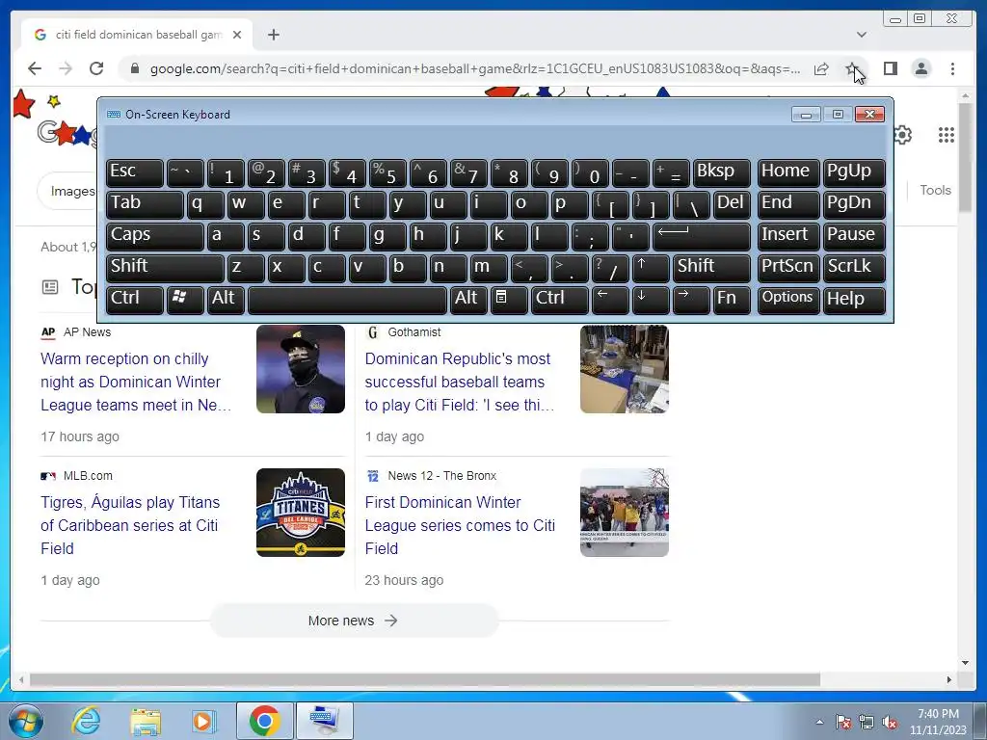This screenshot has height=740, width=987.
Task: Click the right arrow key on keyboard
Action: [x=690, y=299]
